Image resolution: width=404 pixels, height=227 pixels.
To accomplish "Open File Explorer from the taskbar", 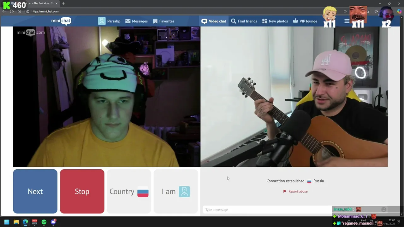I will click(16, 222).
